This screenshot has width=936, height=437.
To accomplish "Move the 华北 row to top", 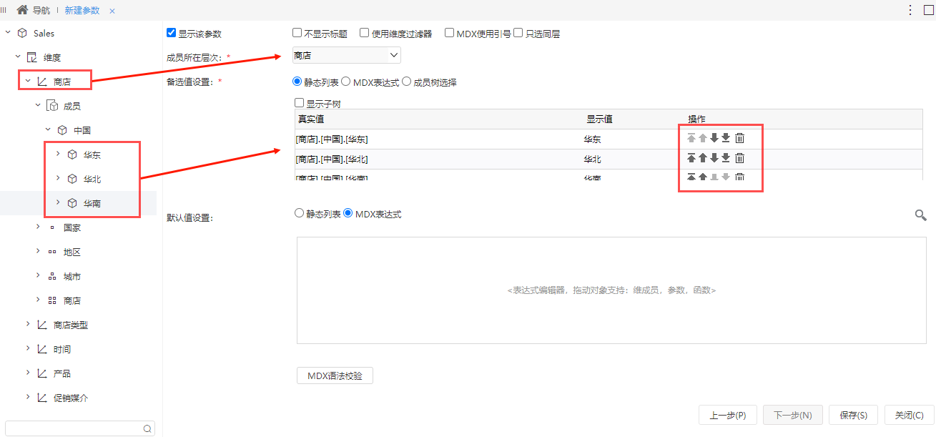I will (691, 158).
